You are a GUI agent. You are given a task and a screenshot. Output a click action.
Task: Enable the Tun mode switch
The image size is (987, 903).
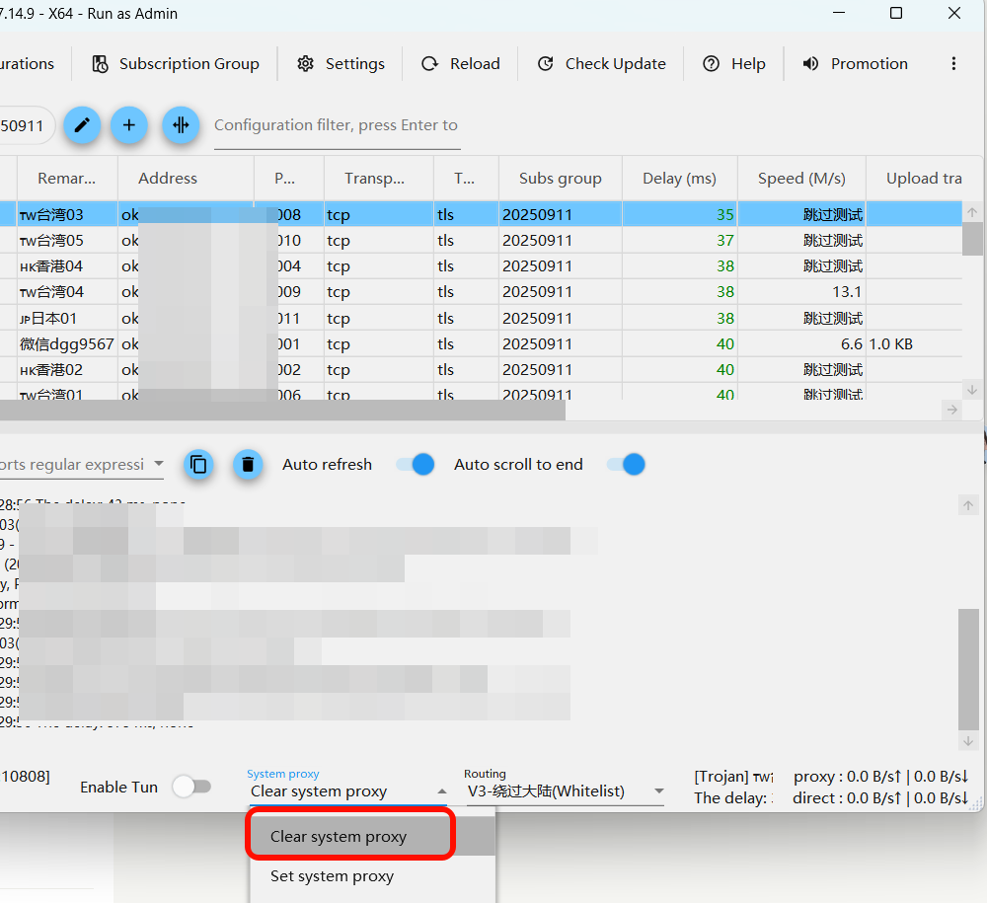[191, 787]
